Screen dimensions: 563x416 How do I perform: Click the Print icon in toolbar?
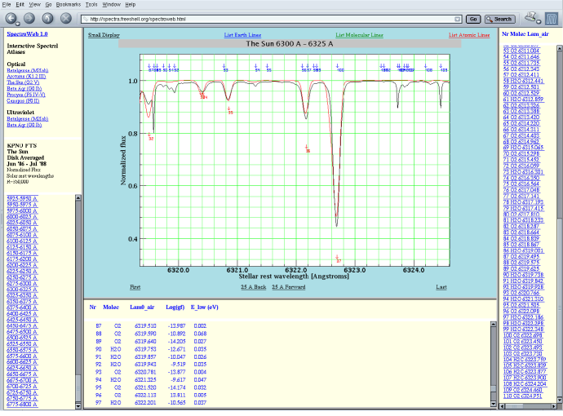[x=531, y=17]
